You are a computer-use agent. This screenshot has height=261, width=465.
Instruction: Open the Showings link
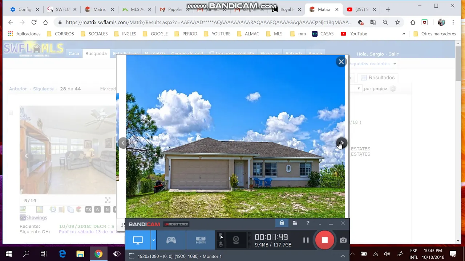[x=33, y=217]
